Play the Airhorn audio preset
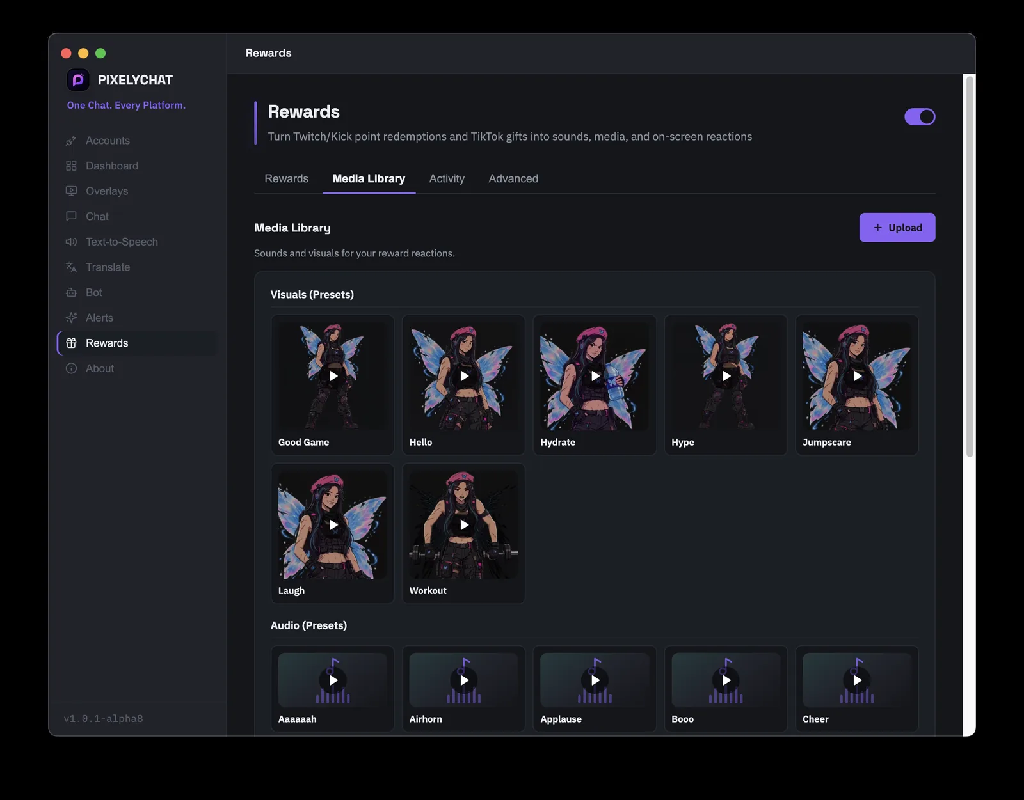Image resolution: width=1024 pixels, height=800 pixels. 464,680
